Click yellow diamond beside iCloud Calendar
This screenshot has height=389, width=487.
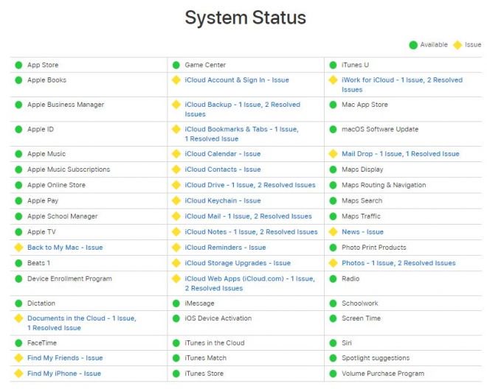176,154
